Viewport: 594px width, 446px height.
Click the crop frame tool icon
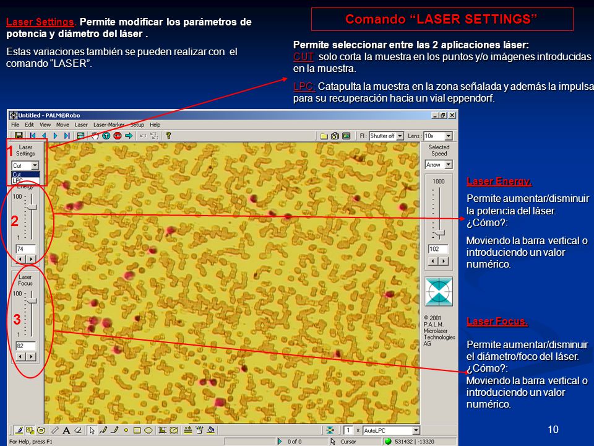163,430
